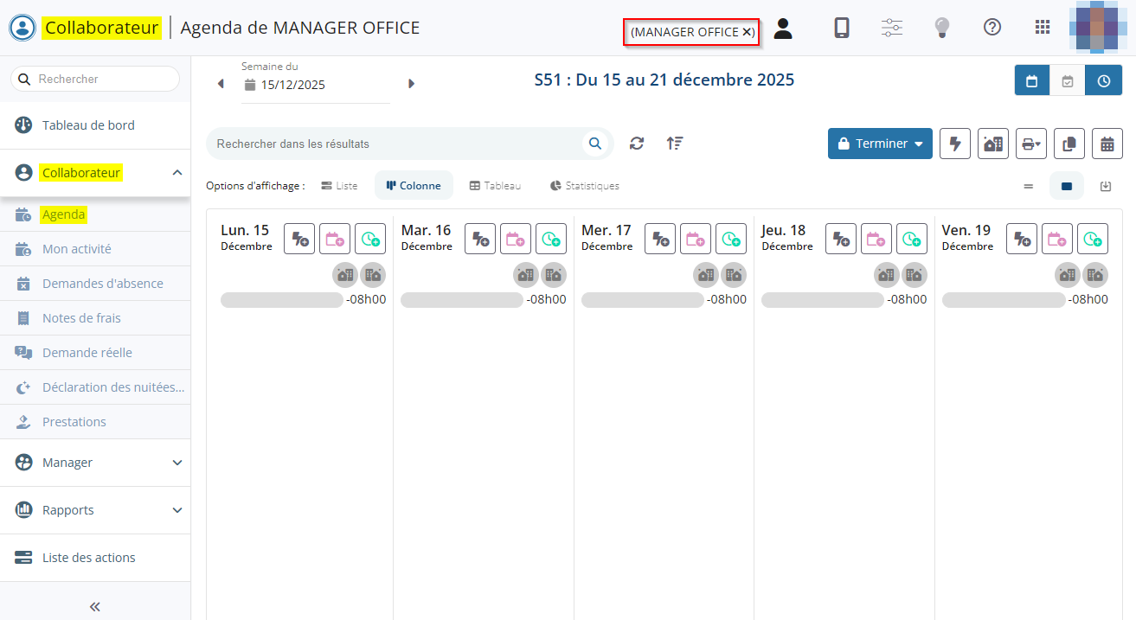
Task: Click the lightning bolt quick action button
Action: click(955, 144)
